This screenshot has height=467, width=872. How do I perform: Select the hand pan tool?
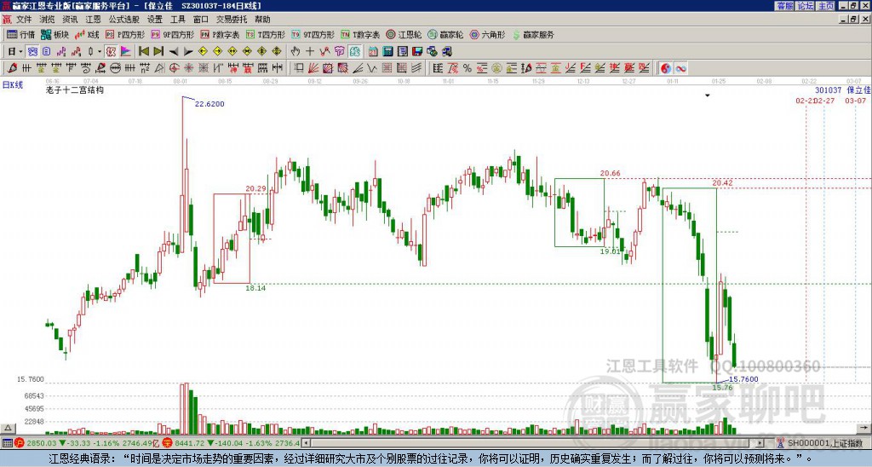(295, 52)
